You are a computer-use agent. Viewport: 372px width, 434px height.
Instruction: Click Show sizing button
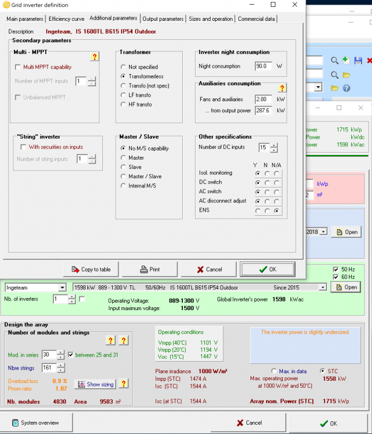tap(95, 384)
